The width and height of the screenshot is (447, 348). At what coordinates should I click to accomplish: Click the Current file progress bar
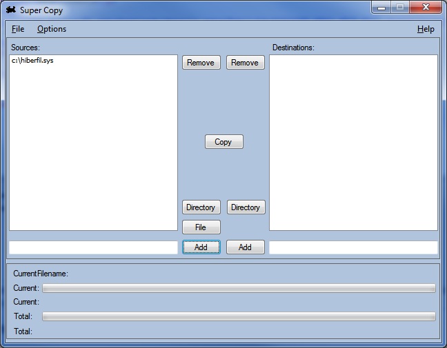[239, 288]
